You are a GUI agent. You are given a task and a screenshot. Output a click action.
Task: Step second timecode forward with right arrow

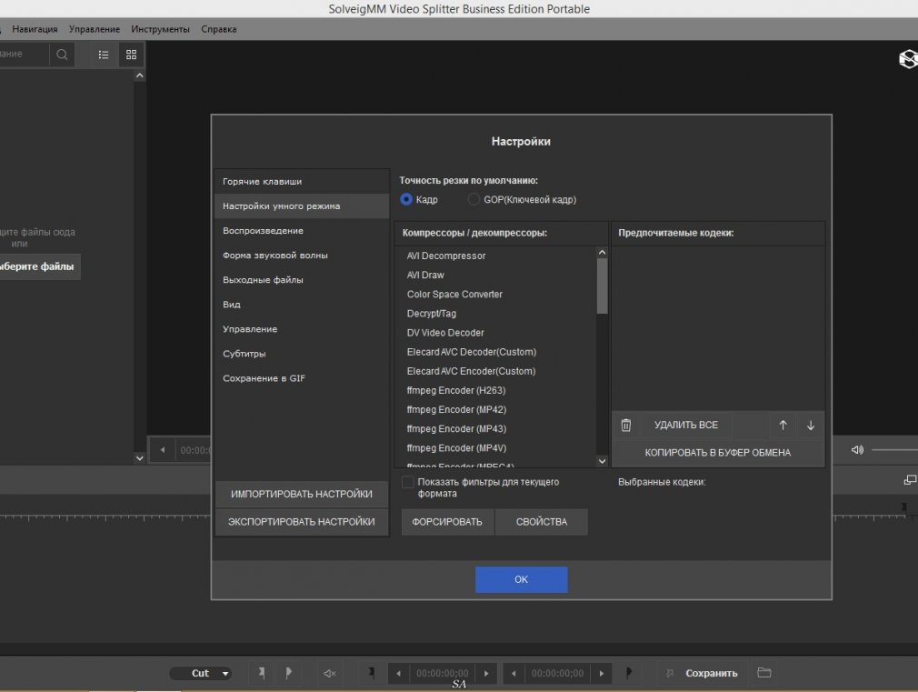[602, 673]
